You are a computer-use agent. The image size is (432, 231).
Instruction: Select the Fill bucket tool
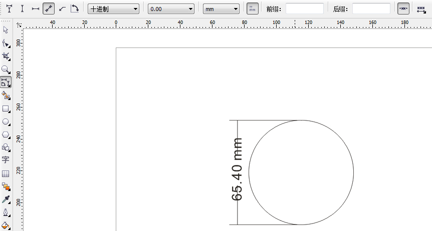tap(6, 226)
